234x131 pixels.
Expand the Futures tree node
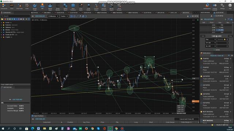[1, 25]
